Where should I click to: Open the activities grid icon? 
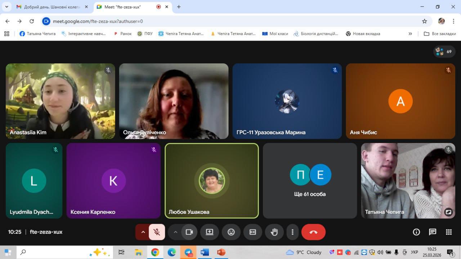[x=449, y=232]
